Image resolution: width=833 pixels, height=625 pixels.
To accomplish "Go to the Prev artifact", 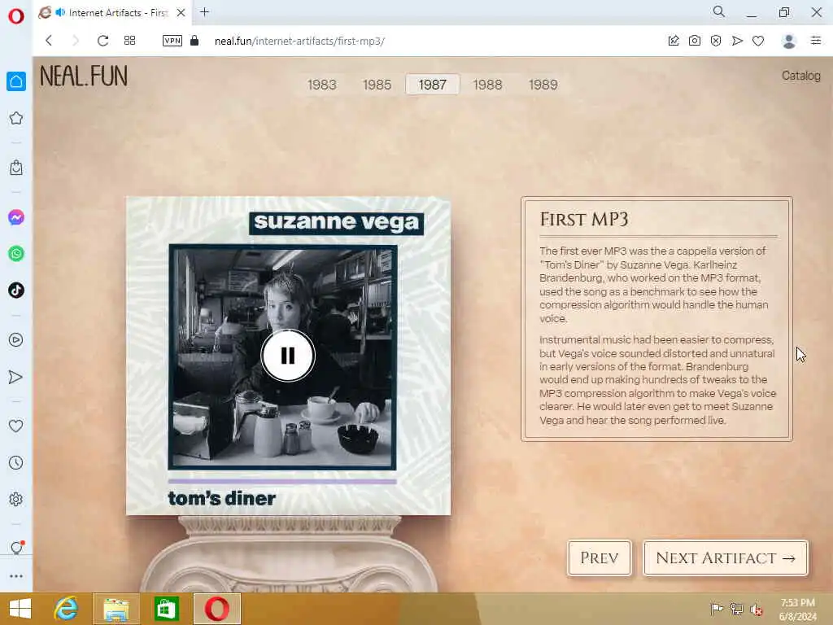I will click(600, 558).
